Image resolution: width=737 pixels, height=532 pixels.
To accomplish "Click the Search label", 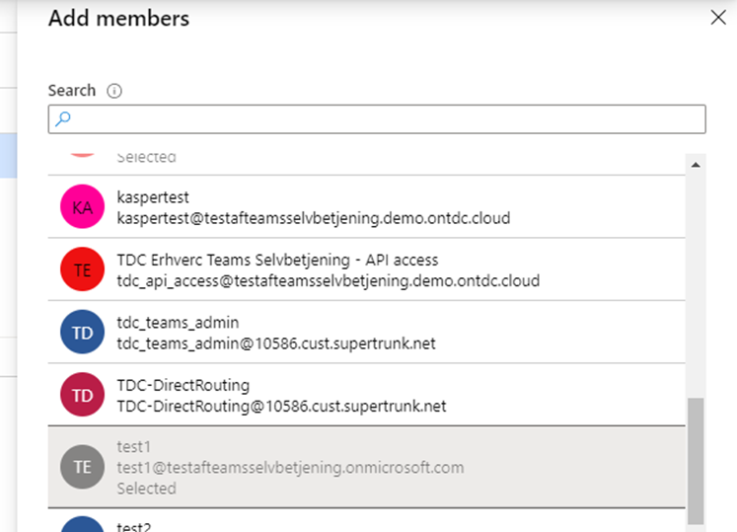I will point(72,91).
